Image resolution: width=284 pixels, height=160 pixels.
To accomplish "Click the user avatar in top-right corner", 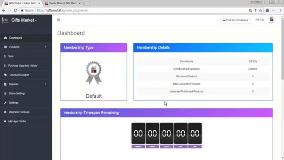I will pyautogui.click(x=271, y=19).
